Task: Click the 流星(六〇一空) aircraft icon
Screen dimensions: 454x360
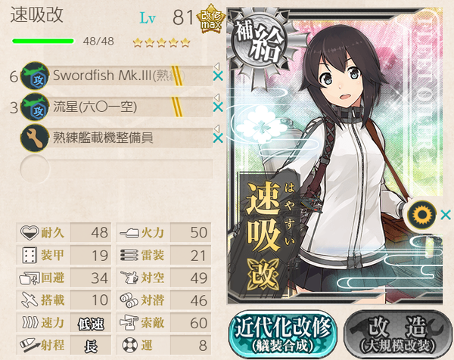Action: point(35,107)
